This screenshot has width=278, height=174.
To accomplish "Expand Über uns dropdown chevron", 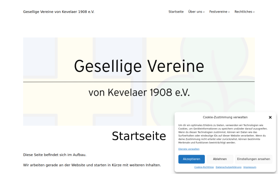I will (x=204, y=12).
